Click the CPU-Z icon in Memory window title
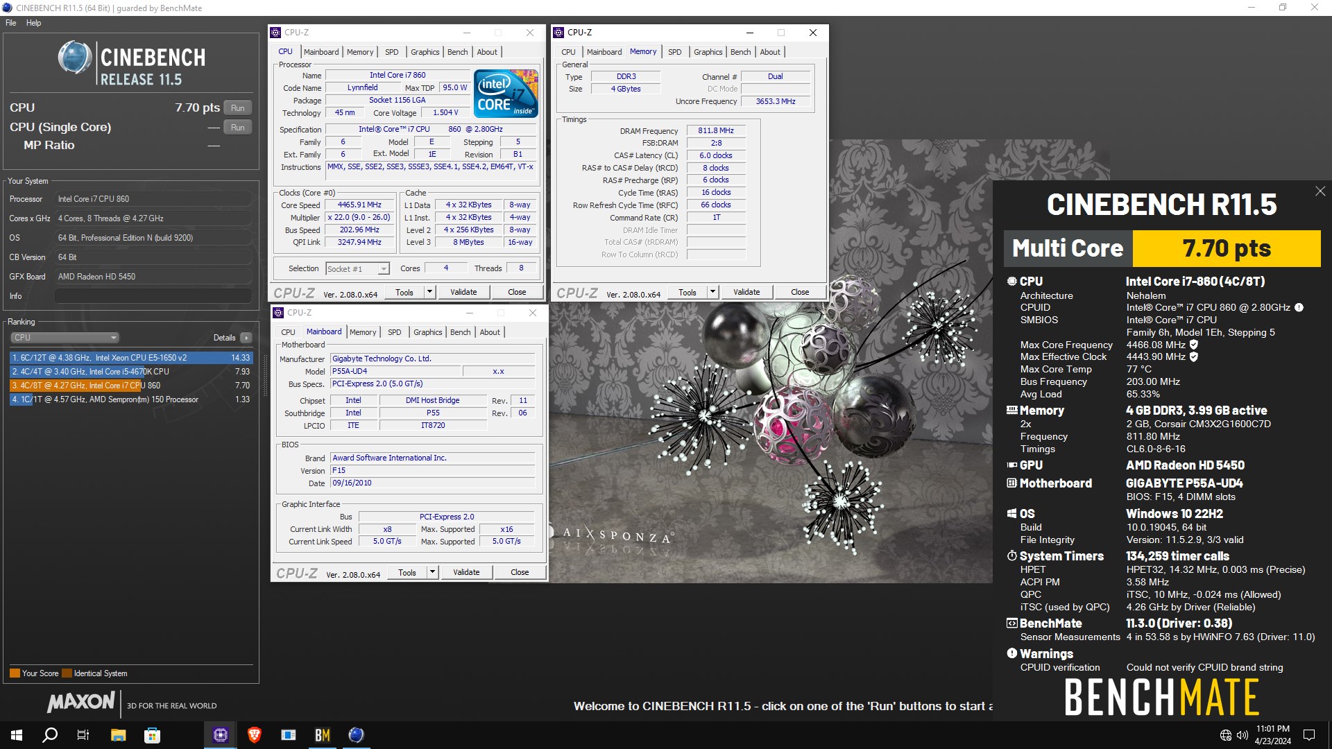 558,33
